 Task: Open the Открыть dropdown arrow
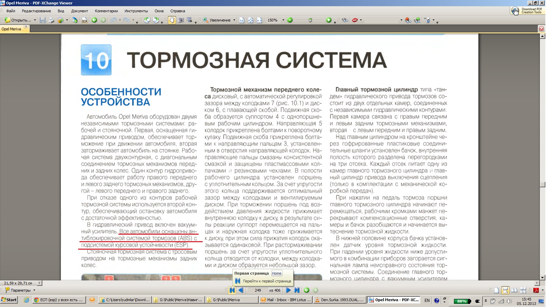click(x=35, y=20)
